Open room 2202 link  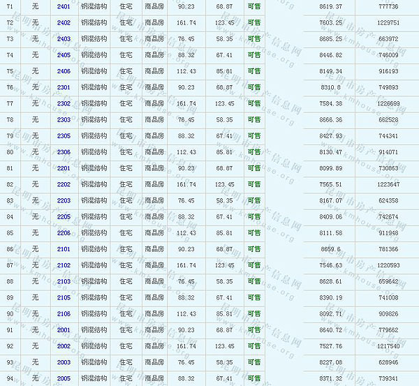pyautogui.click(x=64, y=184)
